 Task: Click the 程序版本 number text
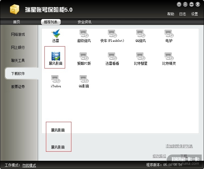[173, 165]
